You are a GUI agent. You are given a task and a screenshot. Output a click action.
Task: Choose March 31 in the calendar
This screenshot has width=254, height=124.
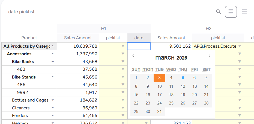click(x=159, y=112)
